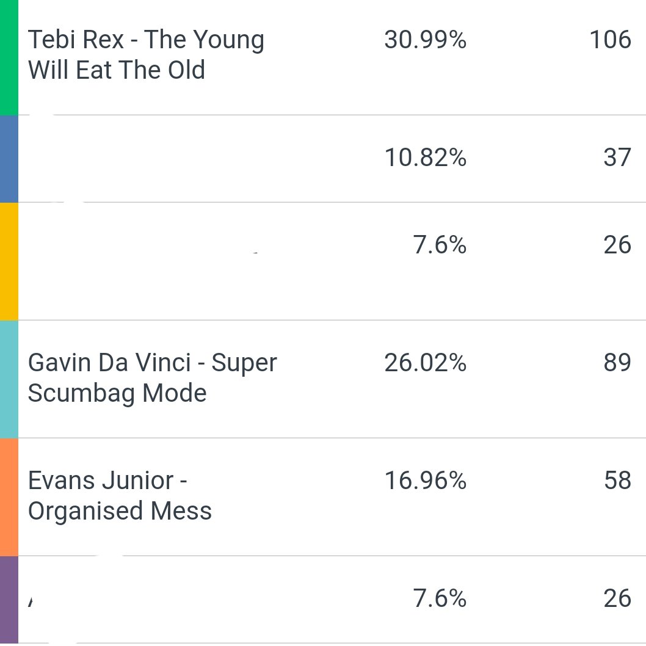Open Gavin Da Vinci - Super Scumbag Mode entry
646x646 pixels.
tap(153, 378)
